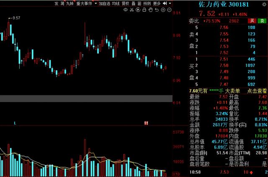
Task: Toggle the unlock padlock icon
Action: (x=144, y=10)
